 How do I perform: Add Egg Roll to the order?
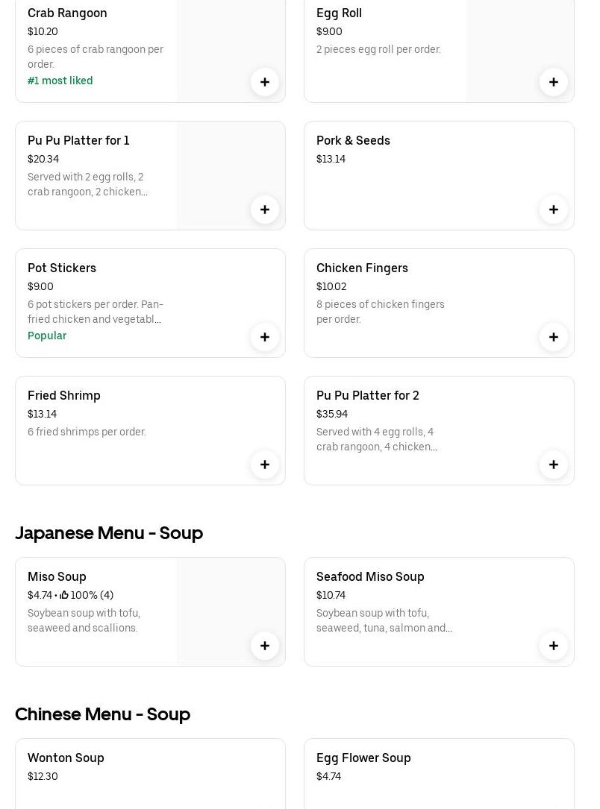coord(553,82)
